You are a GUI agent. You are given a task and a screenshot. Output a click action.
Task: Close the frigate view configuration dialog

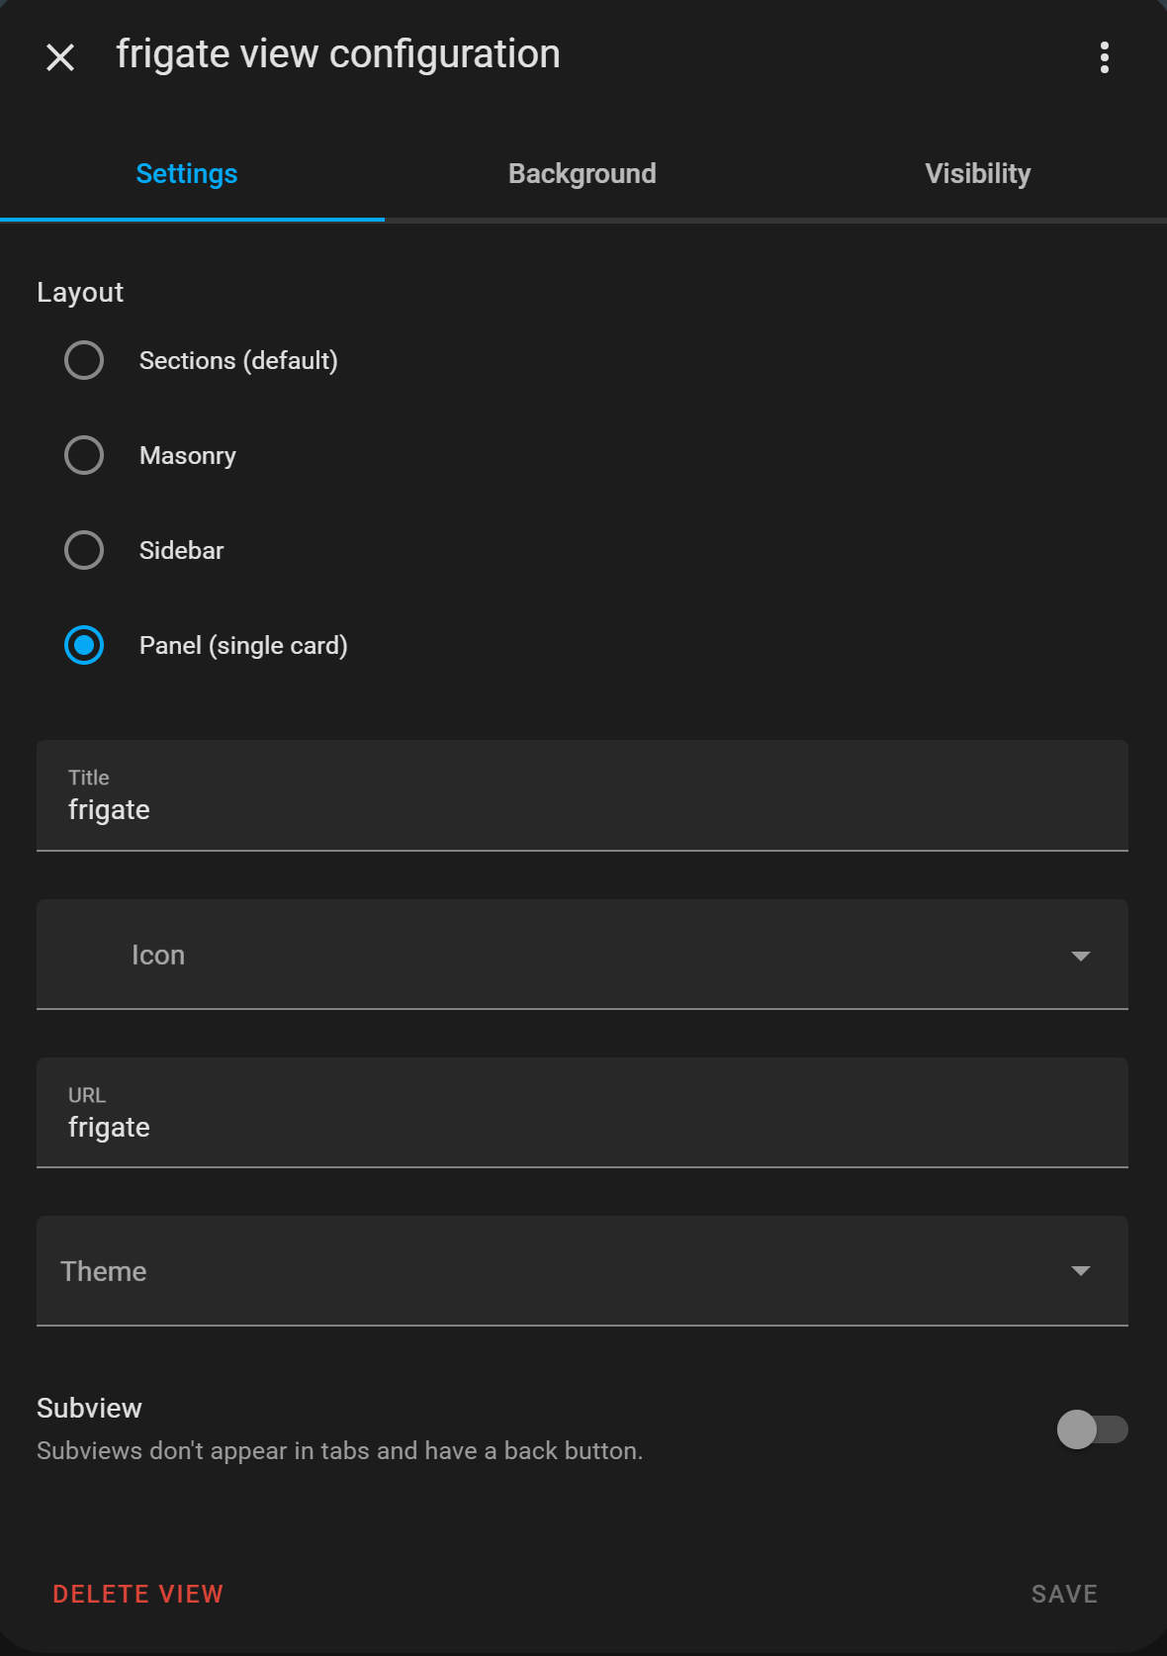(60, 57)
